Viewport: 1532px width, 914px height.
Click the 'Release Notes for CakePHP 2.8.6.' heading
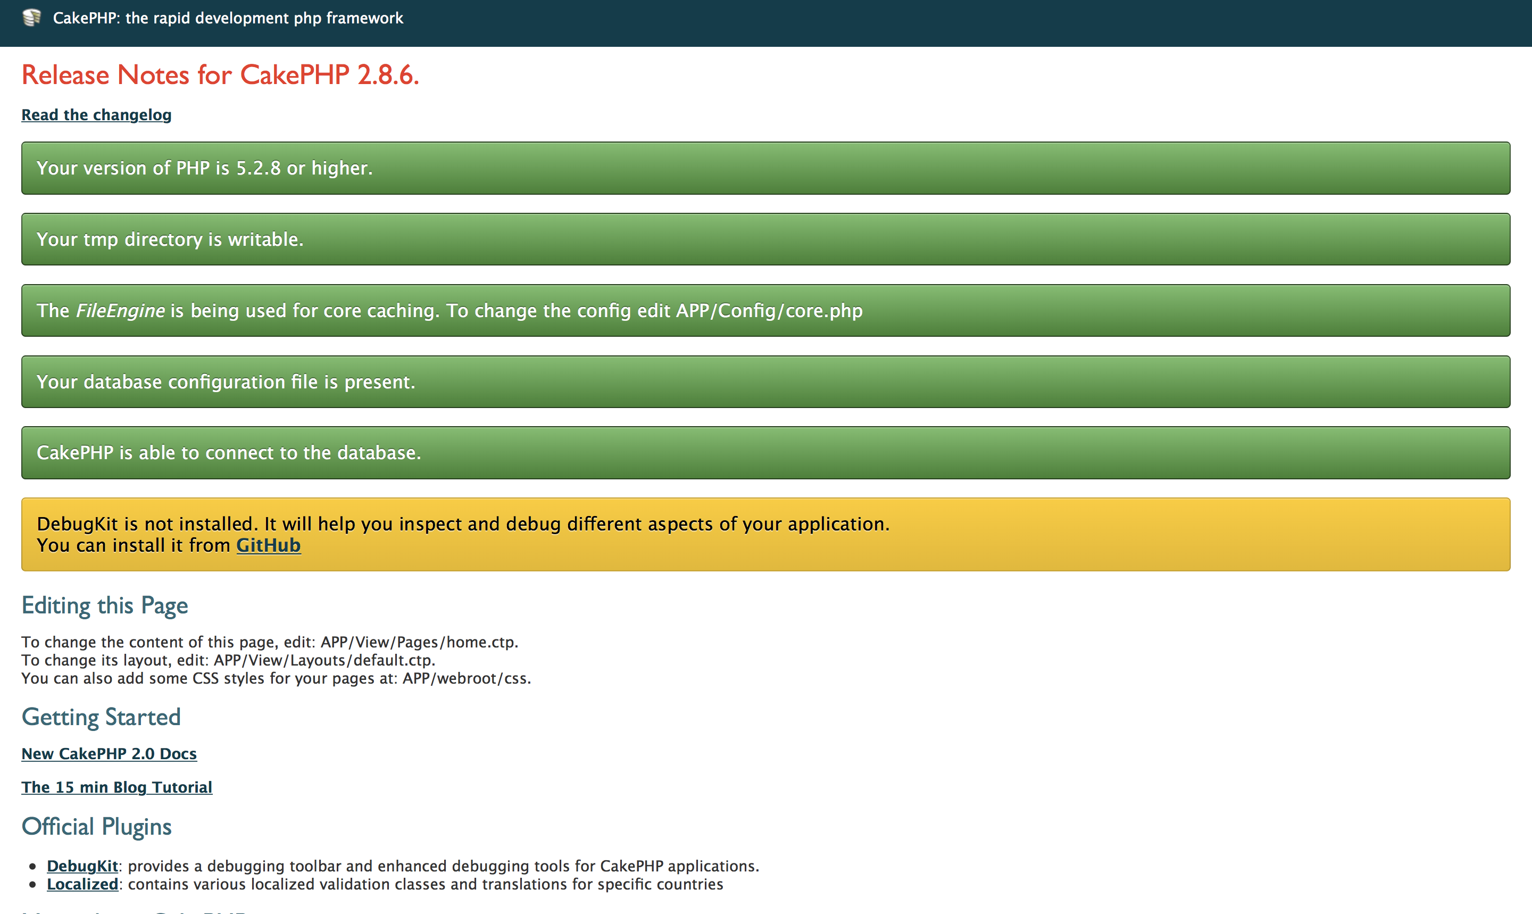tap(220, 74)
